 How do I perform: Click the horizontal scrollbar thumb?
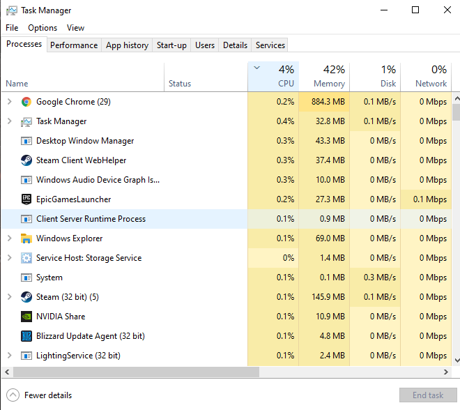[137, 372]
